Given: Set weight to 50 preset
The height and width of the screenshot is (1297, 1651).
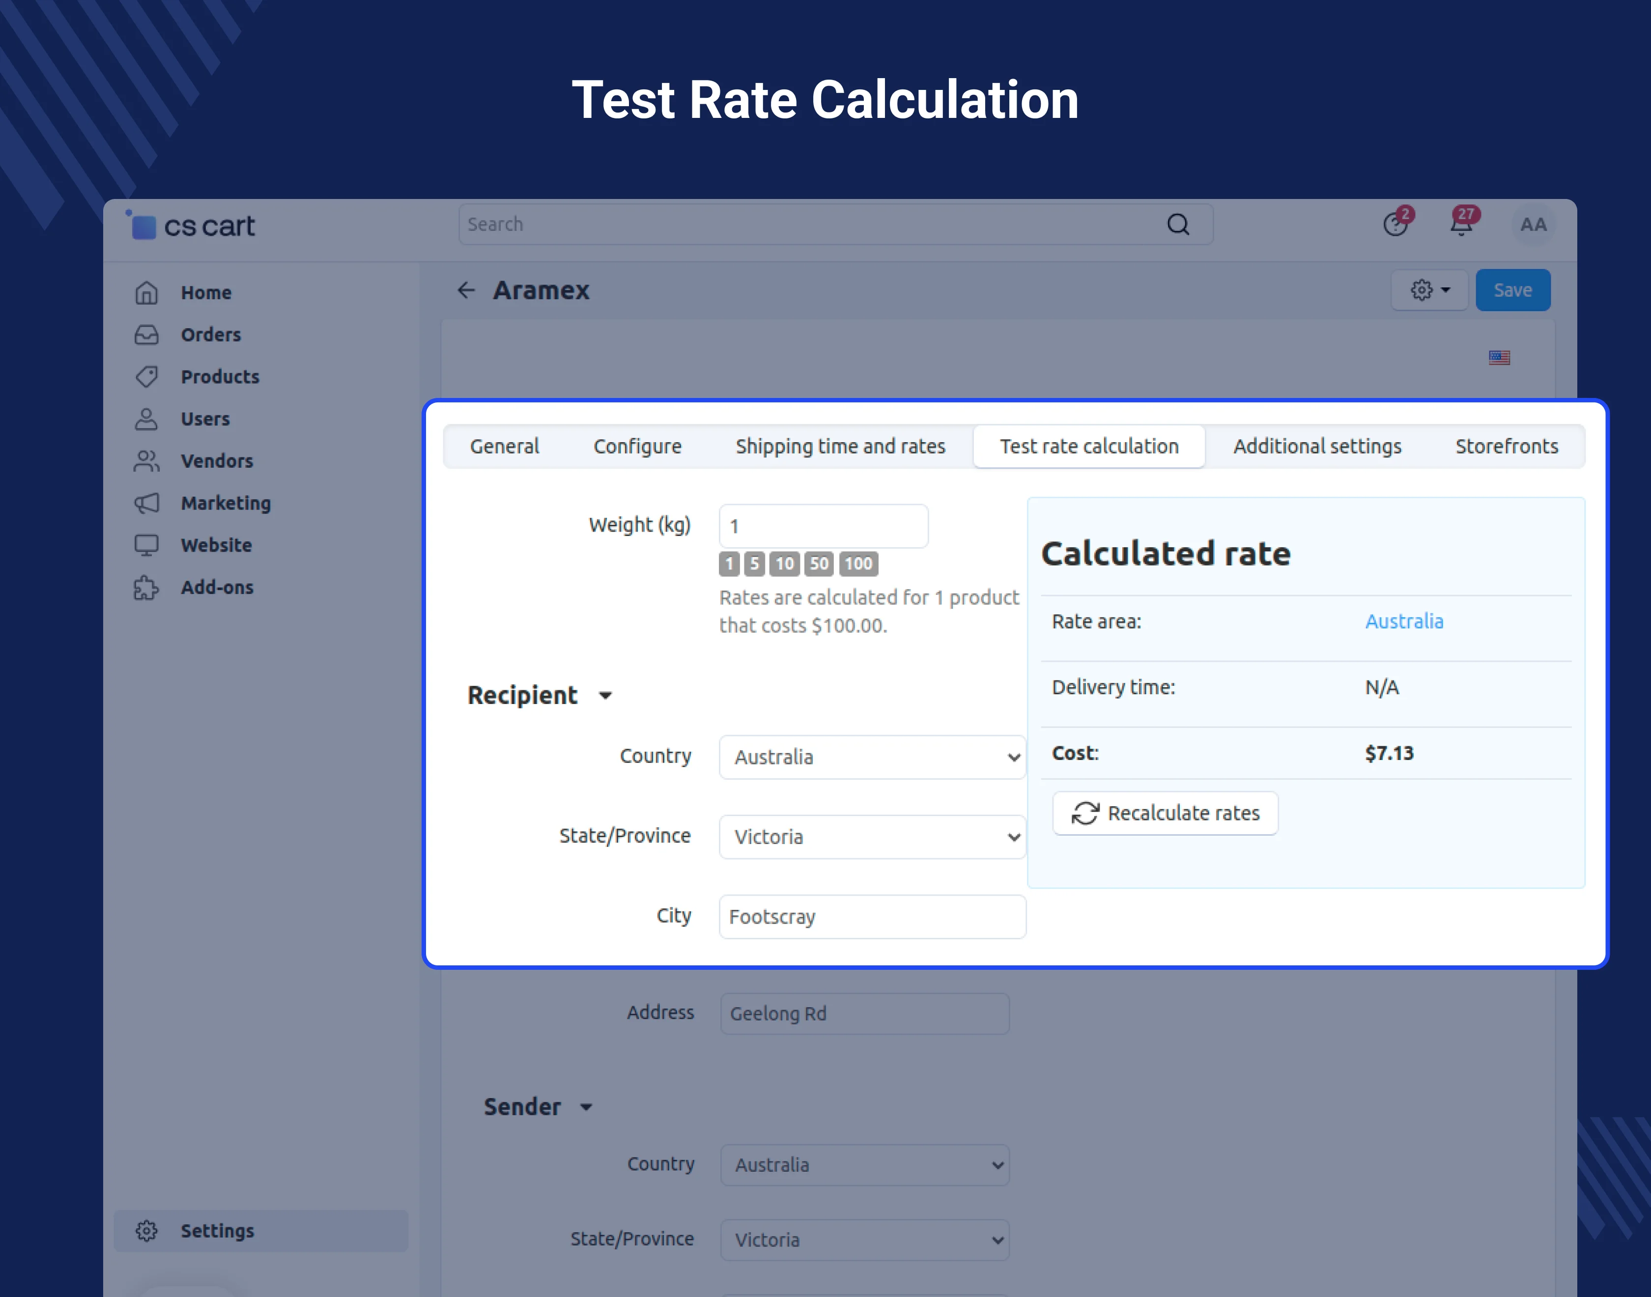Looking at the screenshot, I should pyautogui.click(x=819, y=564).
